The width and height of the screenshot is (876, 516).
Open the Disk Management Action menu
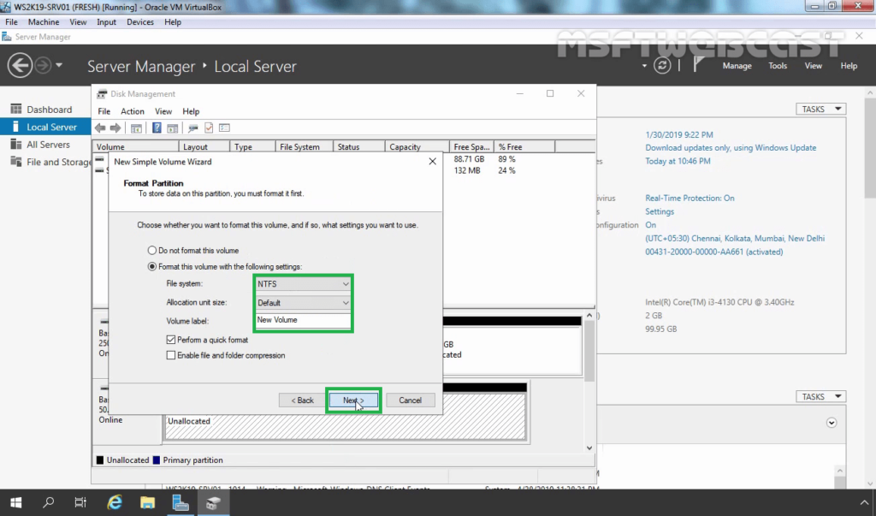tap(133, 111)
